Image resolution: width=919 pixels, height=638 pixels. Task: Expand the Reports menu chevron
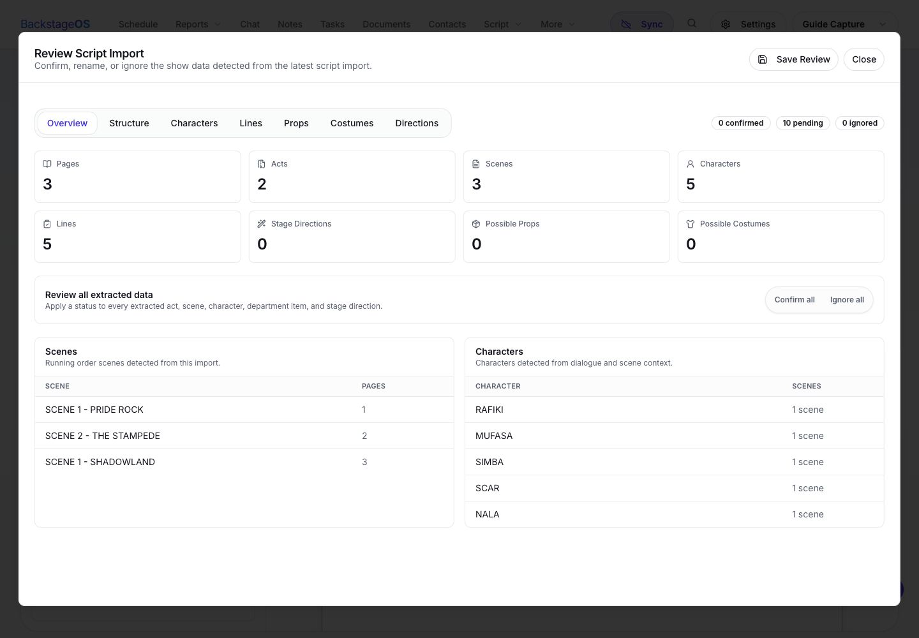(218, 24)
